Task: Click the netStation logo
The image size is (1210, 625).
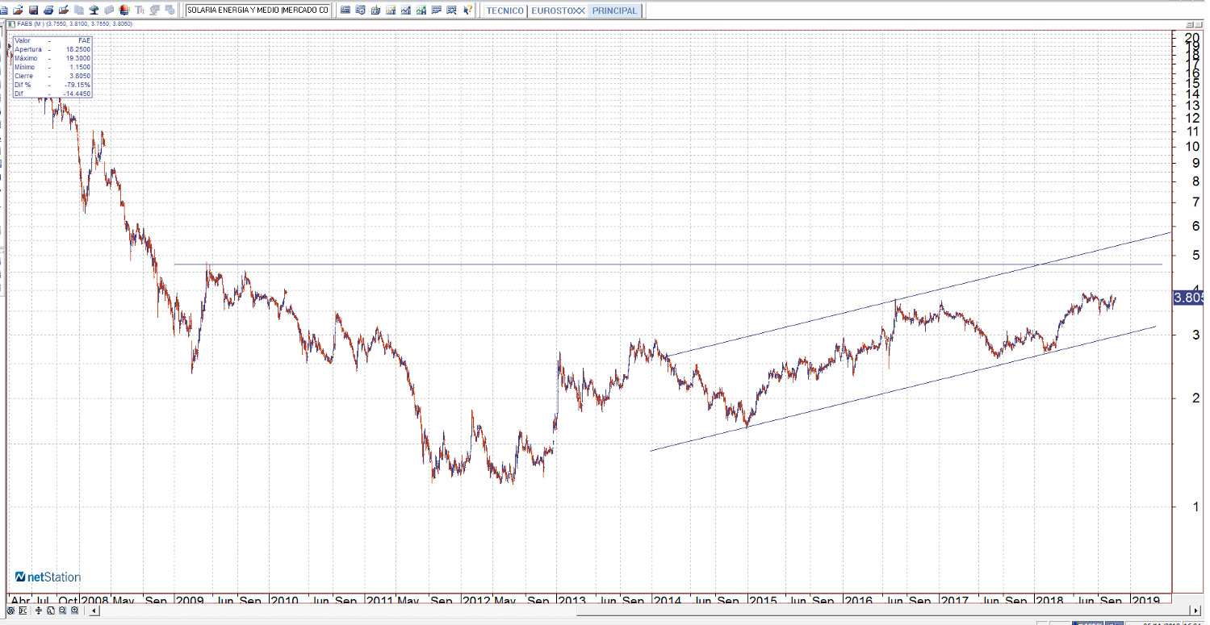Action: pos(48,577)
